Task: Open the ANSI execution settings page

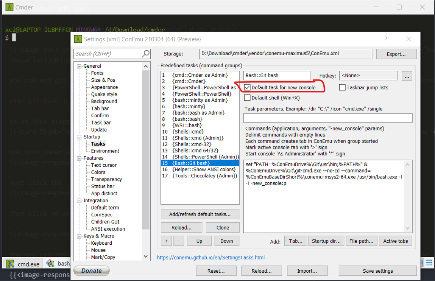Action: click(x=108, y=229)
